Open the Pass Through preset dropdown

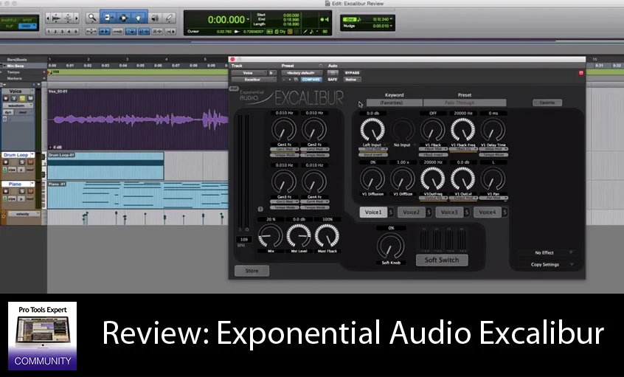tap(465, 103)
